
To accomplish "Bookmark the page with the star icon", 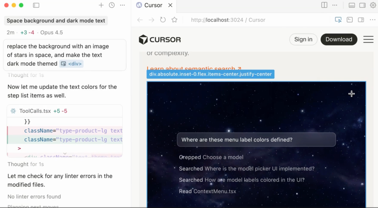I will (174, 20).
